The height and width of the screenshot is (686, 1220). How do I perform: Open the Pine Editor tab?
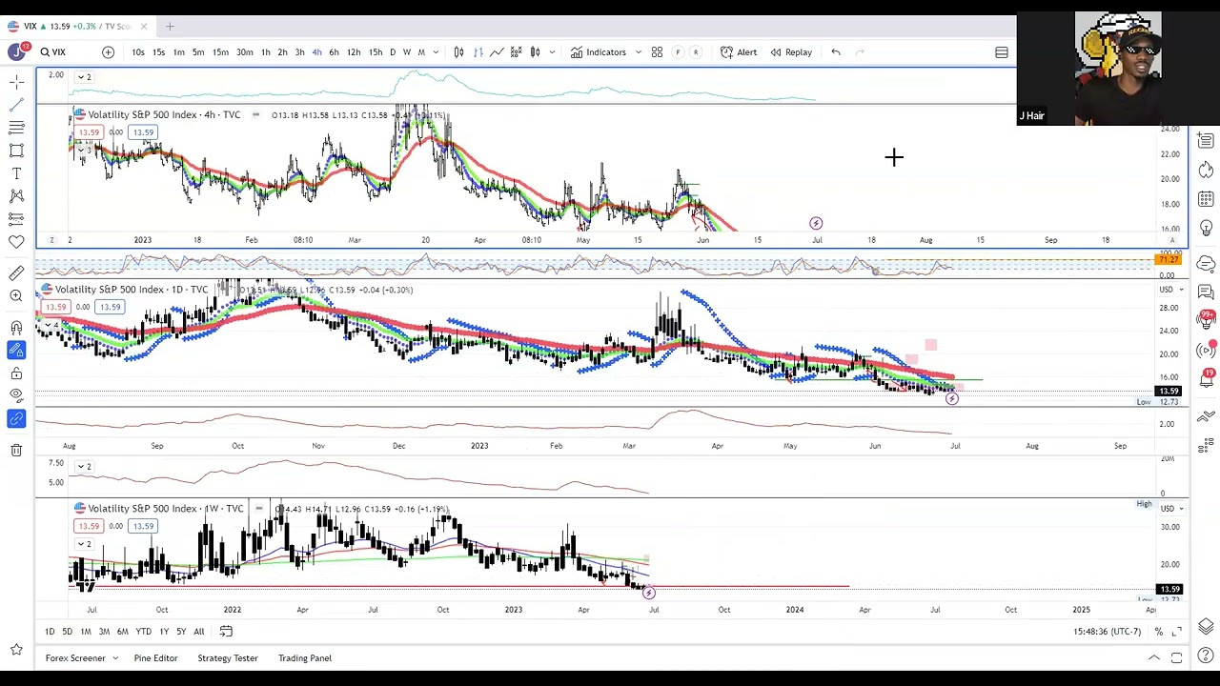coord(155,657)
